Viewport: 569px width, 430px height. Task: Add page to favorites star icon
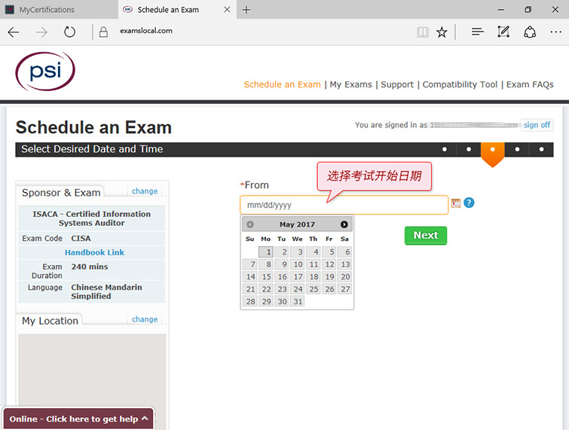pos(442,32)
